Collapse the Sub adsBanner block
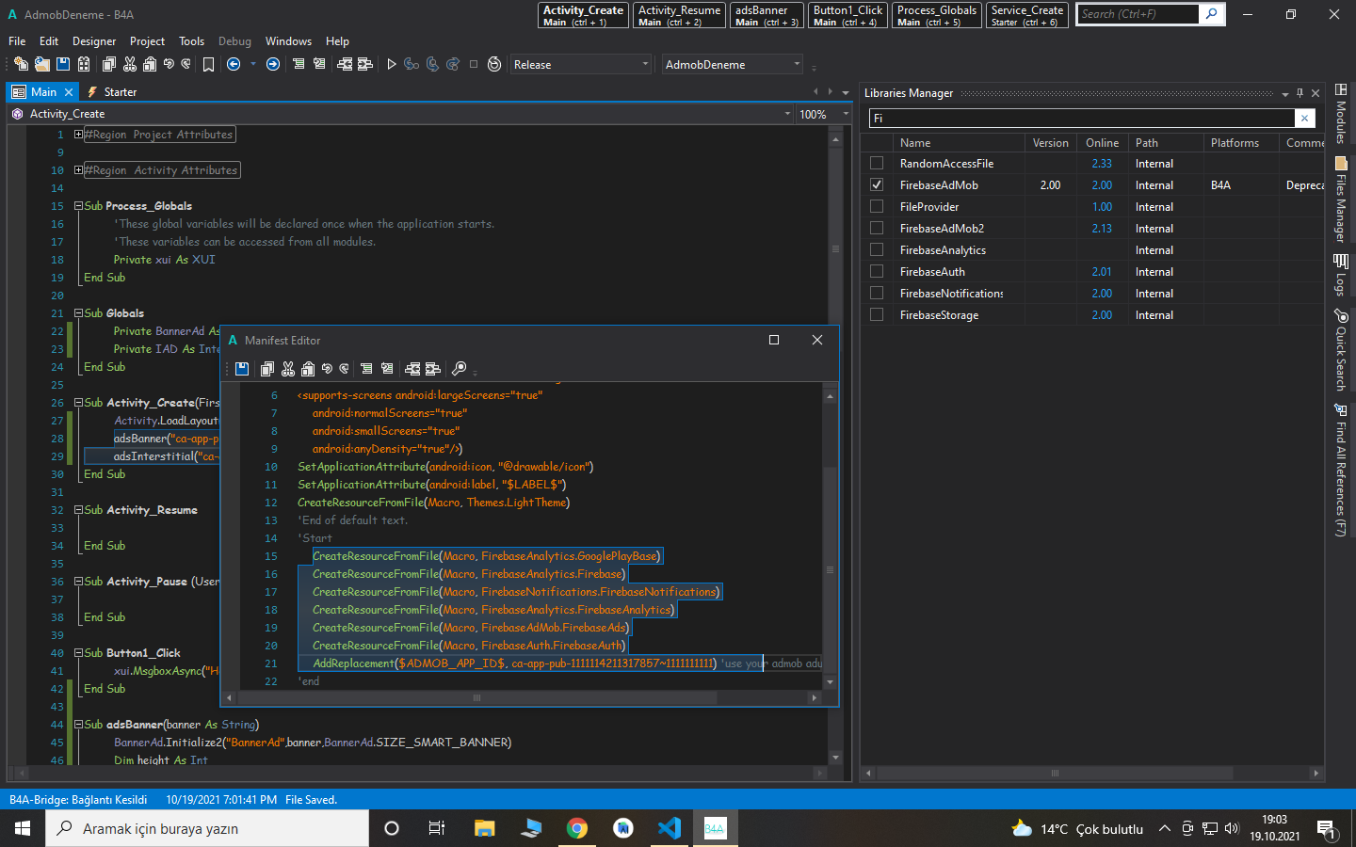The height and width of the screenshot is (847, 1356). pos(78,725)
